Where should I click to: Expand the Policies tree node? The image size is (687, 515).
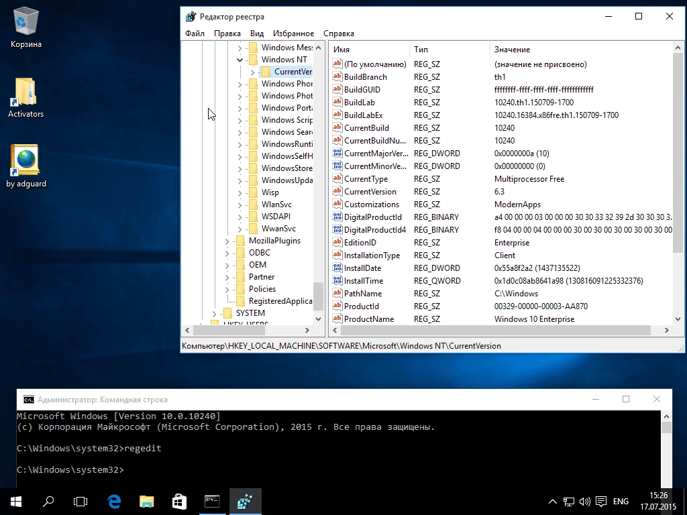[x=227, y=289]
